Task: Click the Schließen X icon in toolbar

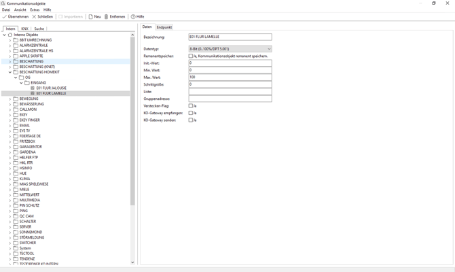Action: (34, 17)
